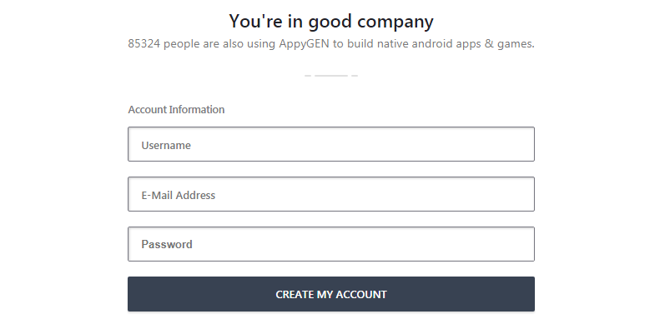Click into the Username input field
670x329 pixels.
tap(330, 144)
